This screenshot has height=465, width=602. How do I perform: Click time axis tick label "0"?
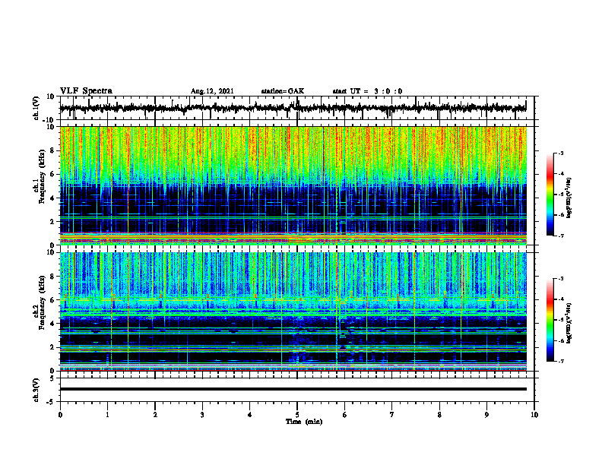click(x=60, y=415)
